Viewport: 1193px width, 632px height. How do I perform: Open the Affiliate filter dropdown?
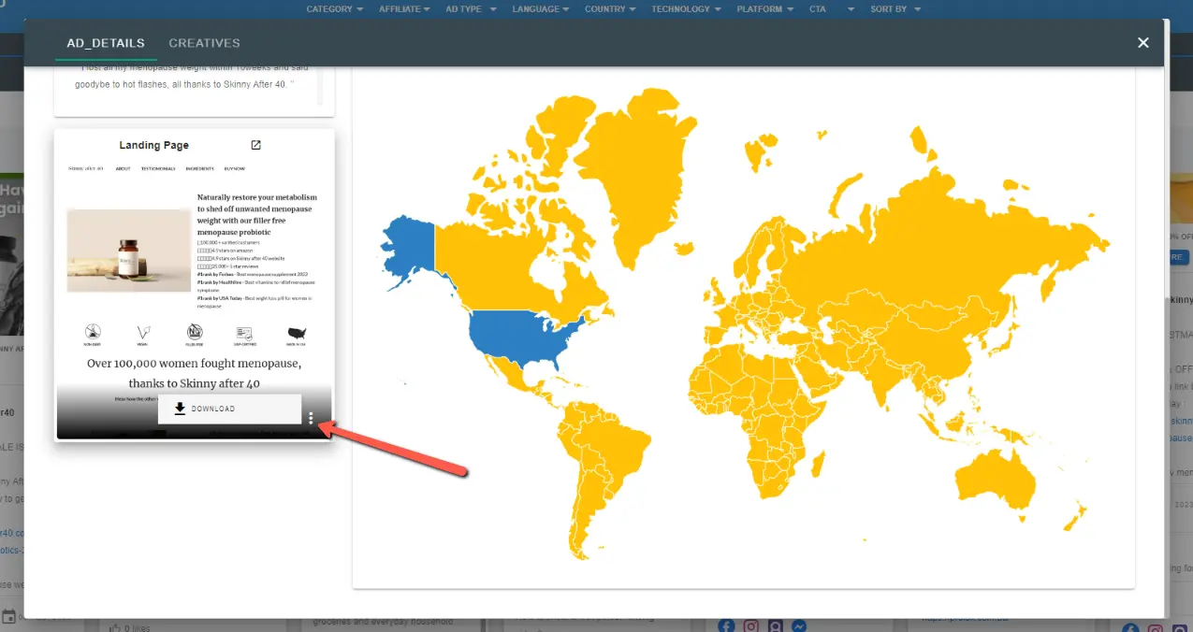[x=404, y=9]
